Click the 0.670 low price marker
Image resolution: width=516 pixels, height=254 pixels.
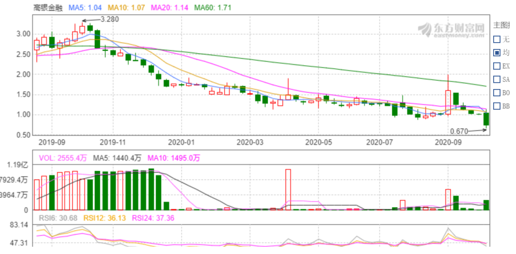pyautogui.click(x=459, y=132)
